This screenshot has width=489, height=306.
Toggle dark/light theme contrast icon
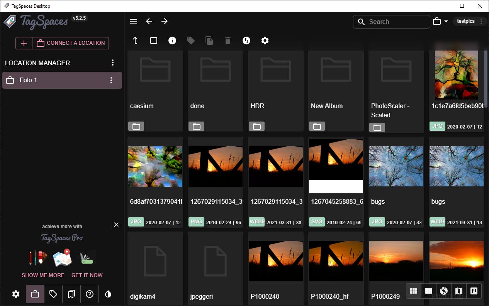point(108,294)
